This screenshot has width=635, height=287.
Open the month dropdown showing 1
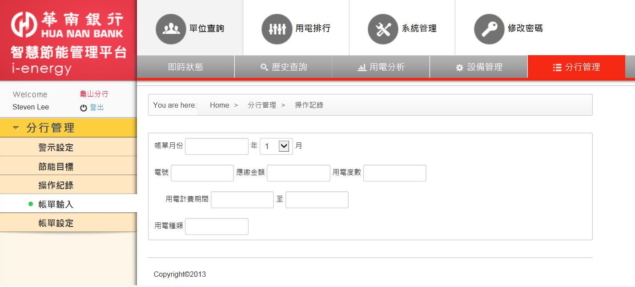(276, 146)
